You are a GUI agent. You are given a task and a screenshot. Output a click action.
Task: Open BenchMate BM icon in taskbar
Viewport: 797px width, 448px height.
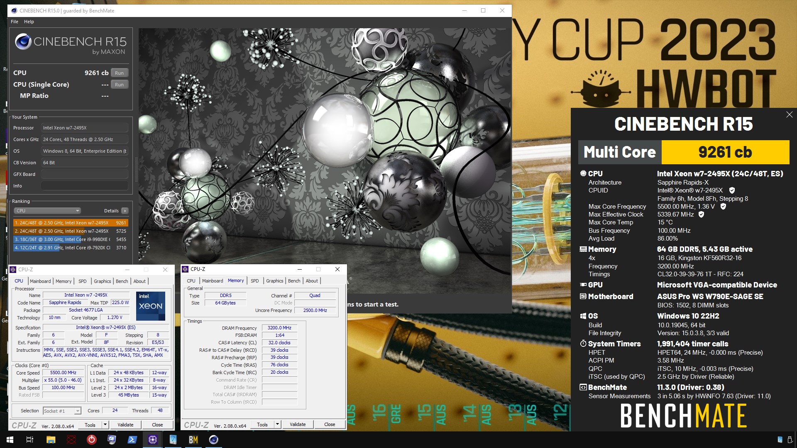193,440
